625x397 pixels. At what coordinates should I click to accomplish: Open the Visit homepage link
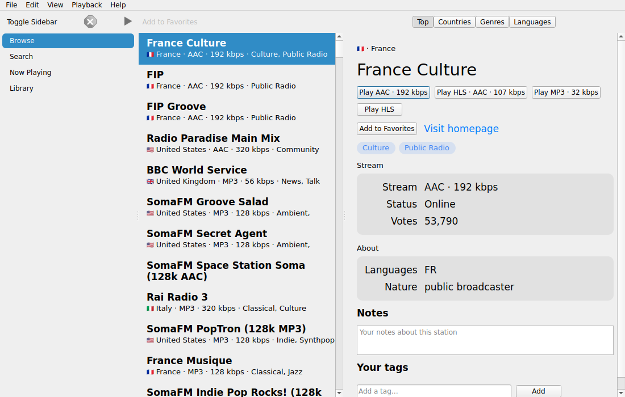tap(461, 129)
